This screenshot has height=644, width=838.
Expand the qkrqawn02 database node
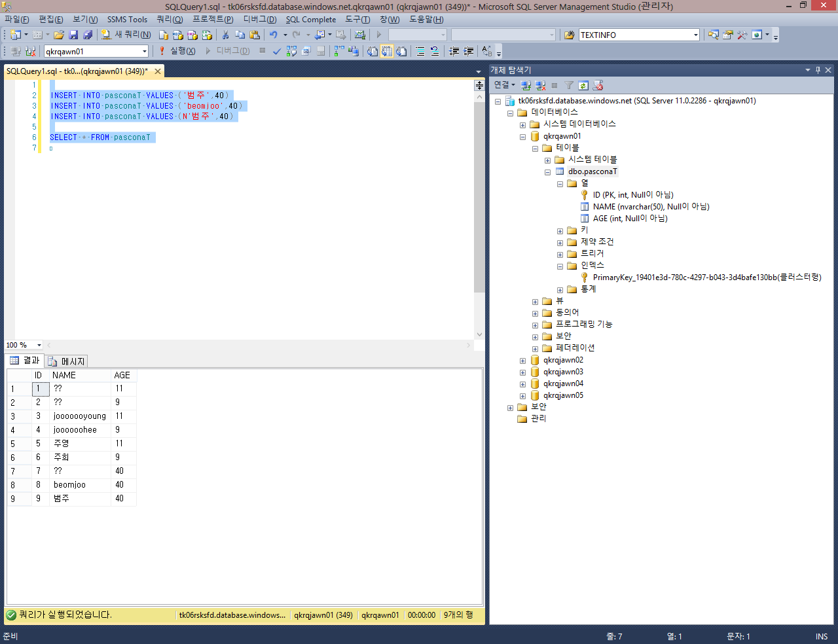pos(522,361)
